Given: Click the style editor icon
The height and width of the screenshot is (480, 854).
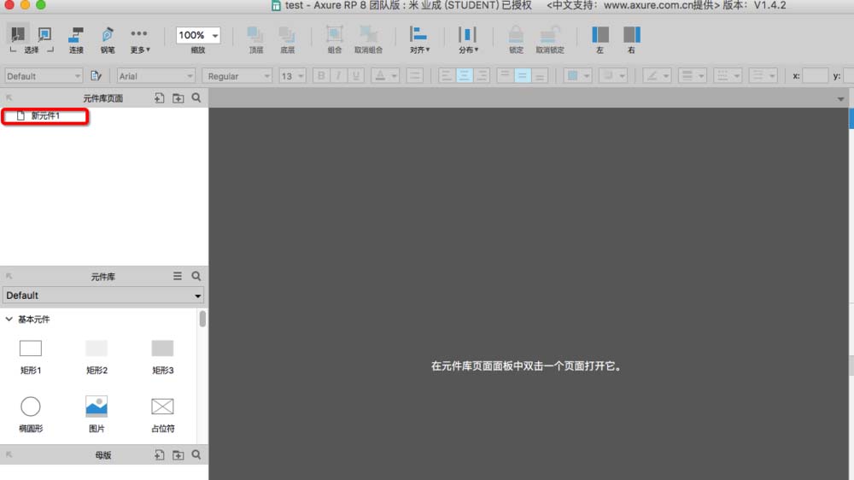Looking at the screenshot, I should (96, 76).
